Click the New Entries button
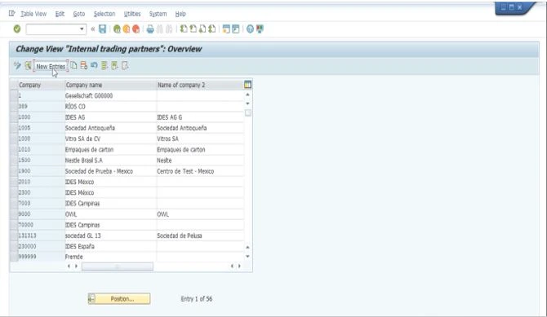The width and height of the screenshot is (547, 317). [x=51, y=66]
